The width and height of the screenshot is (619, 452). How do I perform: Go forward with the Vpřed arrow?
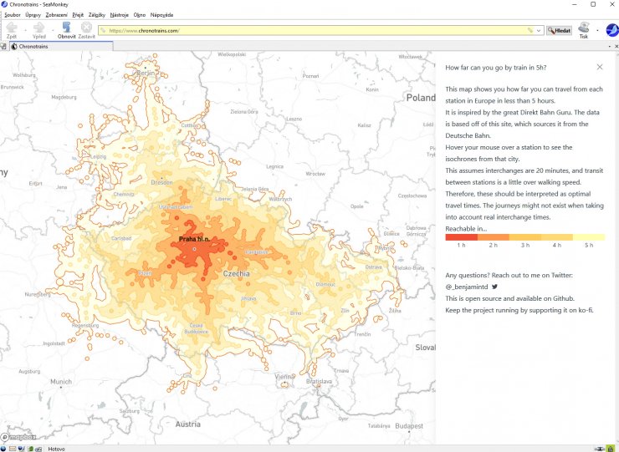[x=38, y=30]
